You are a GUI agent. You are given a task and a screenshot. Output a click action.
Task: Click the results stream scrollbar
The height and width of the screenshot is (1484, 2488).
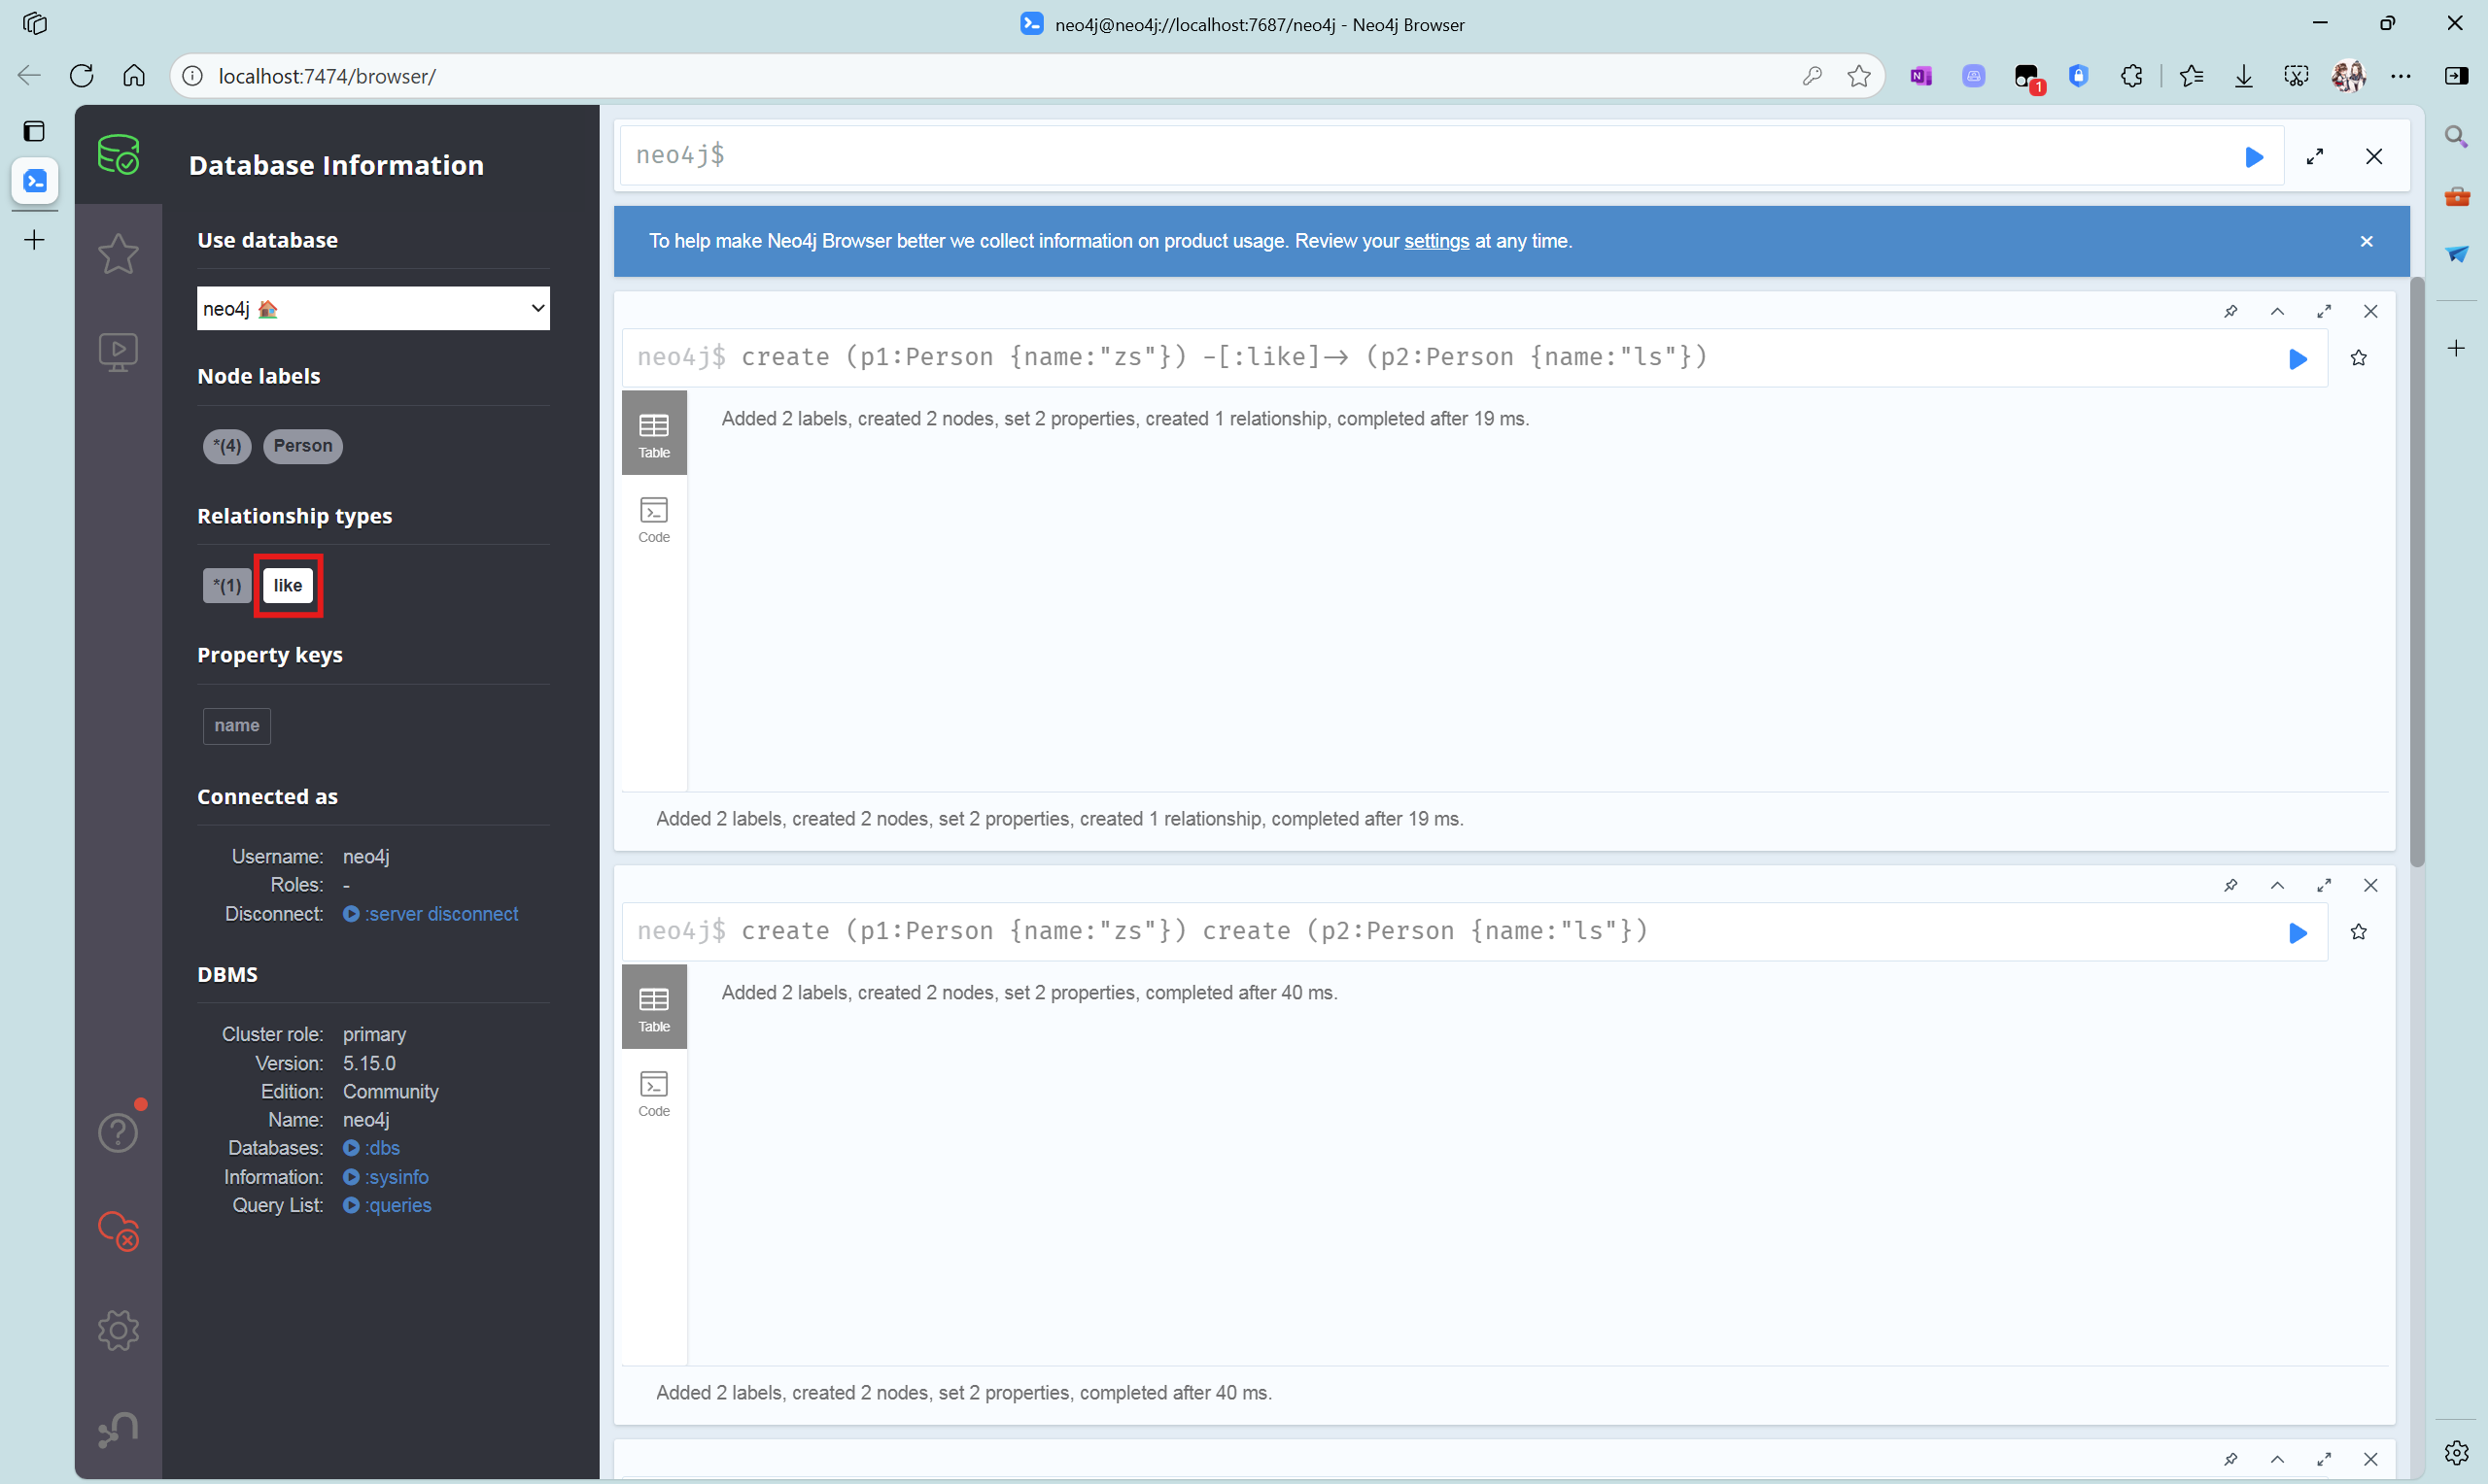pyautogui.click(x=2418, y=570)
